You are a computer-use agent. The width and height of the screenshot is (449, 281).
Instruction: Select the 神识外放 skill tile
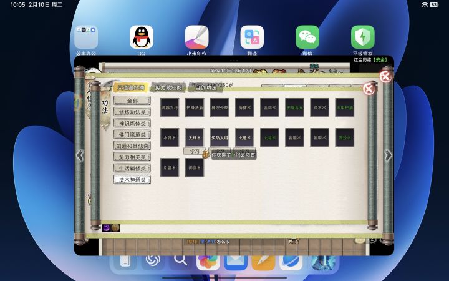220,107
